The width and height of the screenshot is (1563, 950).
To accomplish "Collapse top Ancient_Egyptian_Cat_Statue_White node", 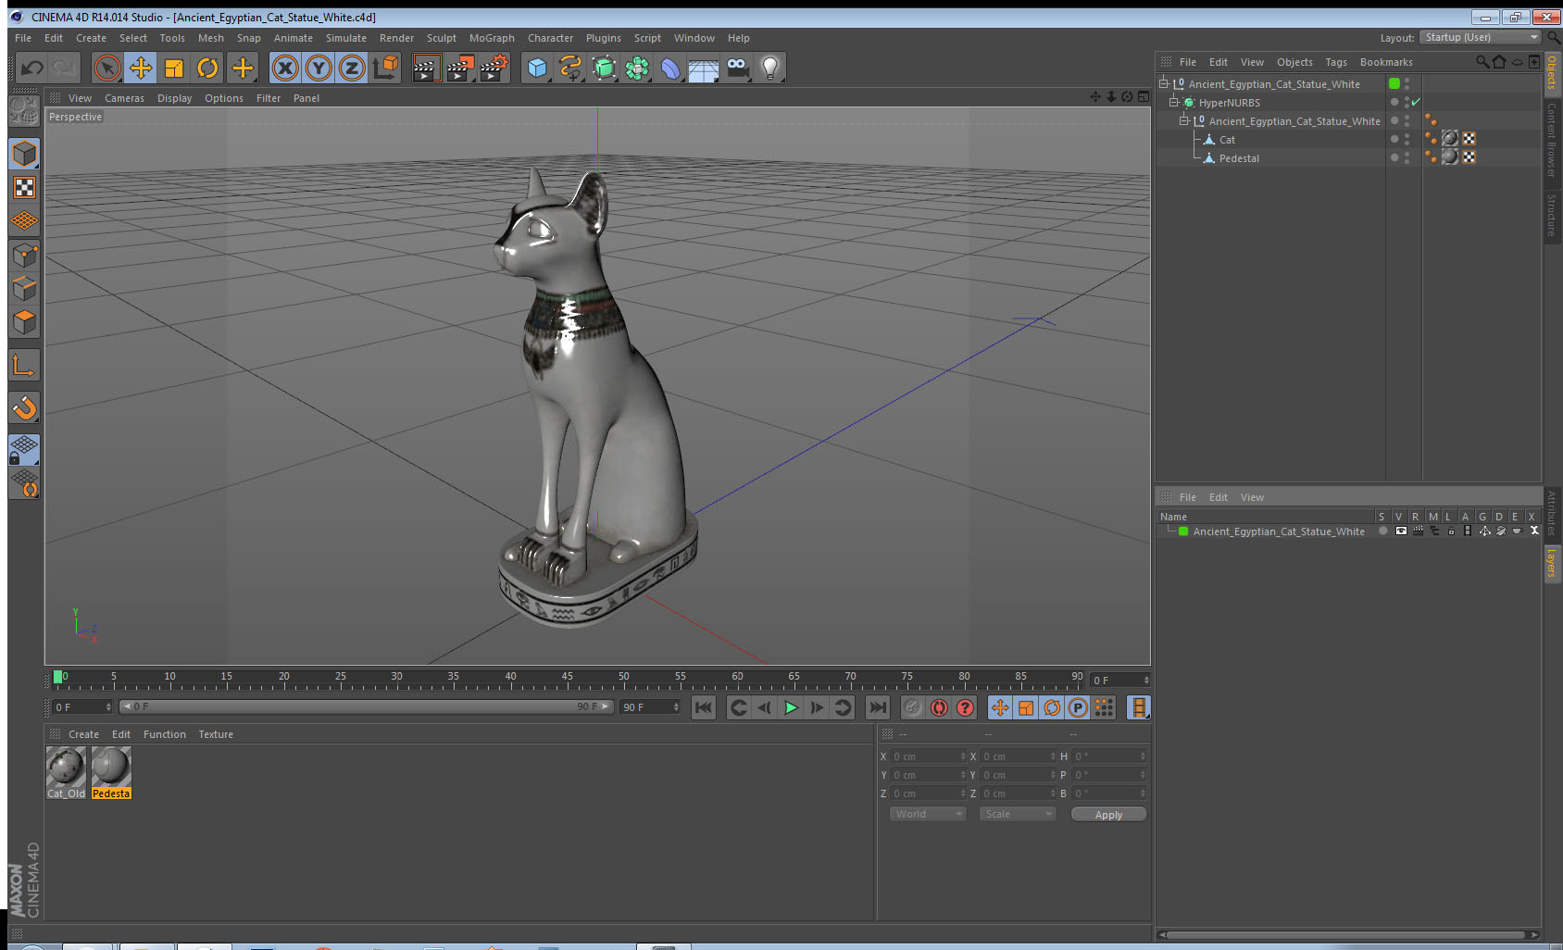I will pos(1163,83).
